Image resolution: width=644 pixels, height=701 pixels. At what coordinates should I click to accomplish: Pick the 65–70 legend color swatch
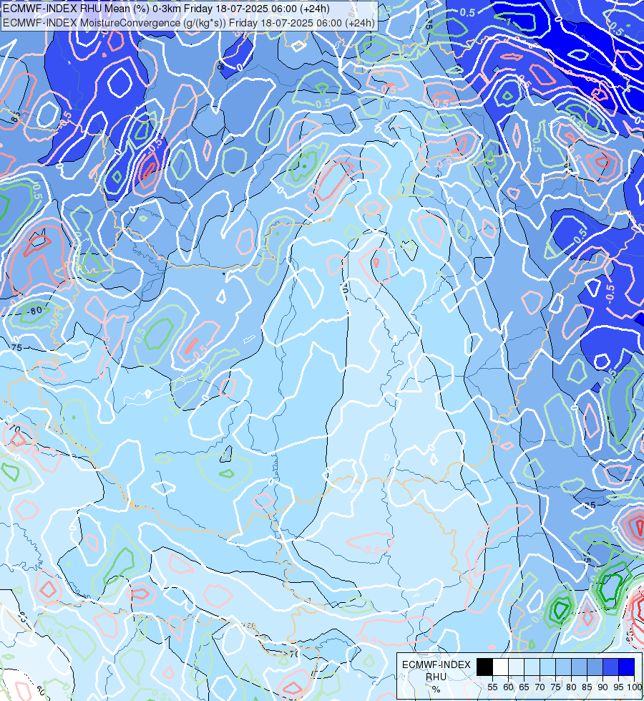tap(532, 667)
